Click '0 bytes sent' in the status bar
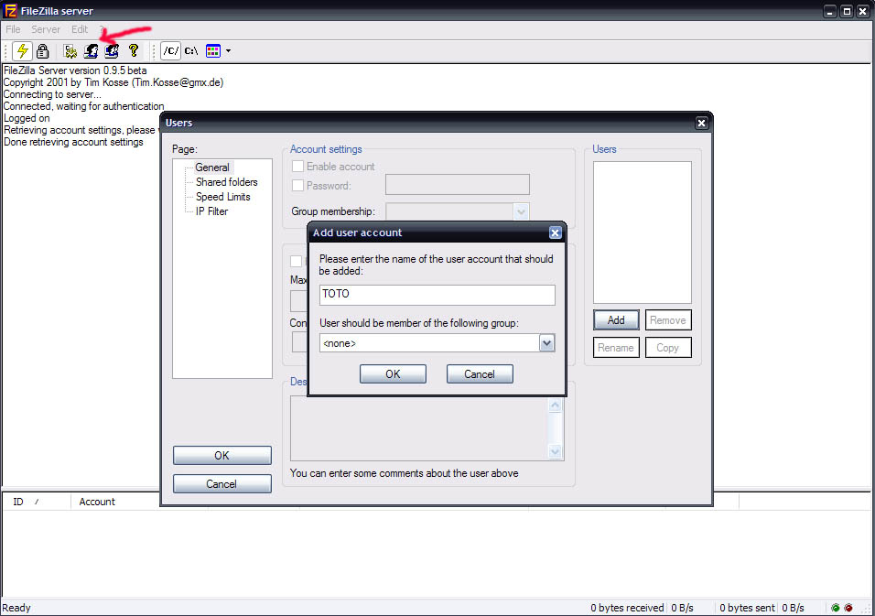Image resolution: width=875 pixels, height=616 pixels. pyautogui.click(x=747, y=608)
